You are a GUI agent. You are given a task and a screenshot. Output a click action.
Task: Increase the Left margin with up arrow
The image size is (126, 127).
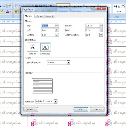pyautogui.click(x=57, y=29)
